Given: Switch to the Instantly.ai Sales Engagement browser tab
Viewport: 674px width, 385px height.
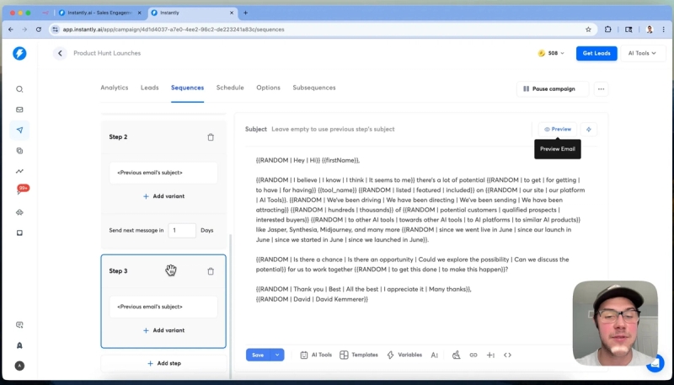Looking at the screenshot, I should tap(99, 13).
